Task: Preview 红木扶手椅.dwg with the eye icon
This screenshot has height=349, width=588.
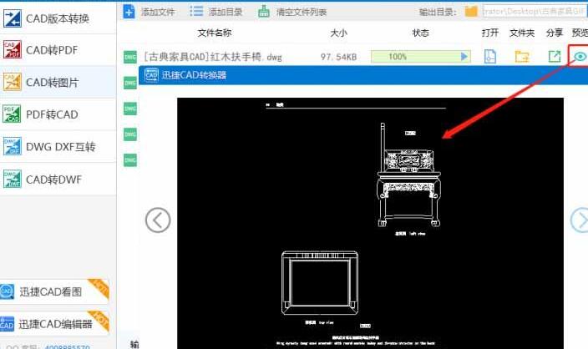Action: pos(580,57)
